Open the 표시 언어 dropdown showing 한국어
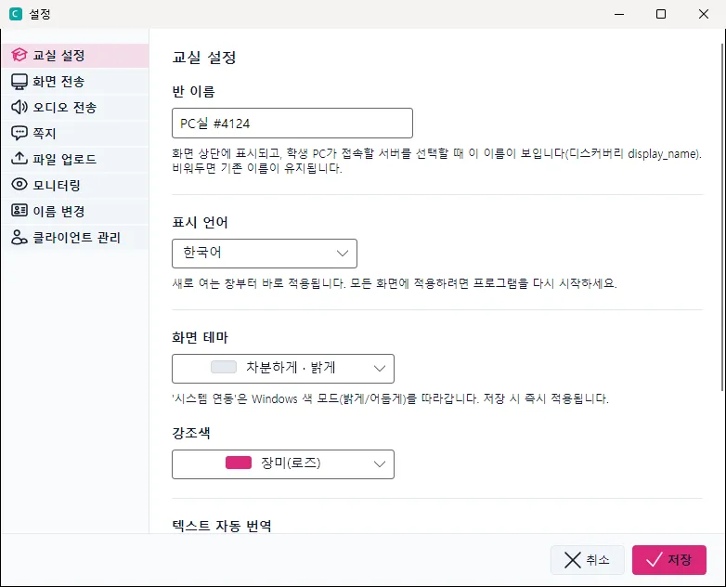This screenshot has width=726, height=587. click(x=265, y=254)
